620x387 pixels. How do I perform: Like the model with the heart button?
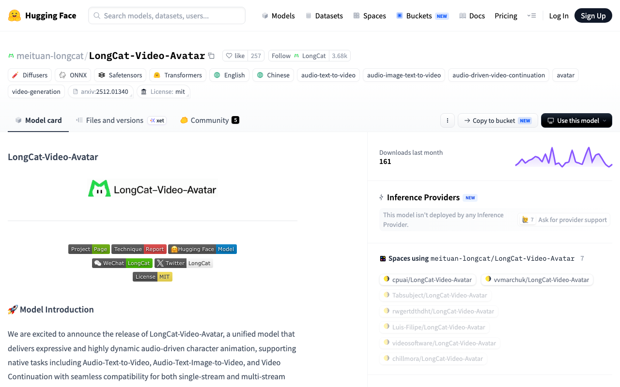click(x=235, y=56)
